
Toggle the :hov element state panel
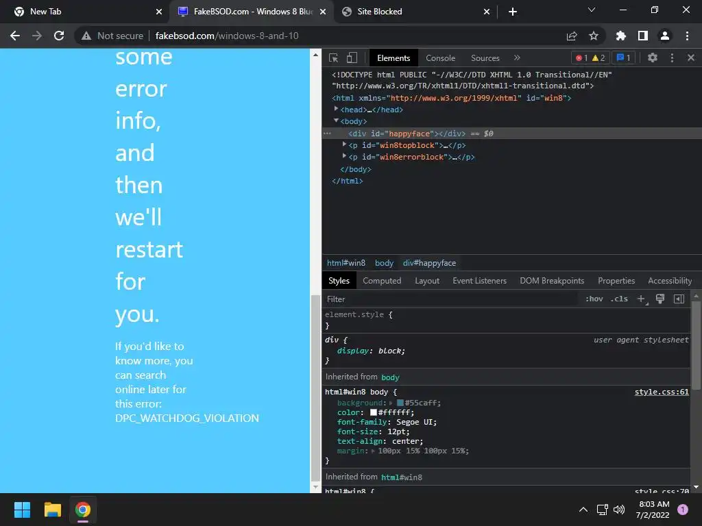pyautogui.click(x=594, y=299)
